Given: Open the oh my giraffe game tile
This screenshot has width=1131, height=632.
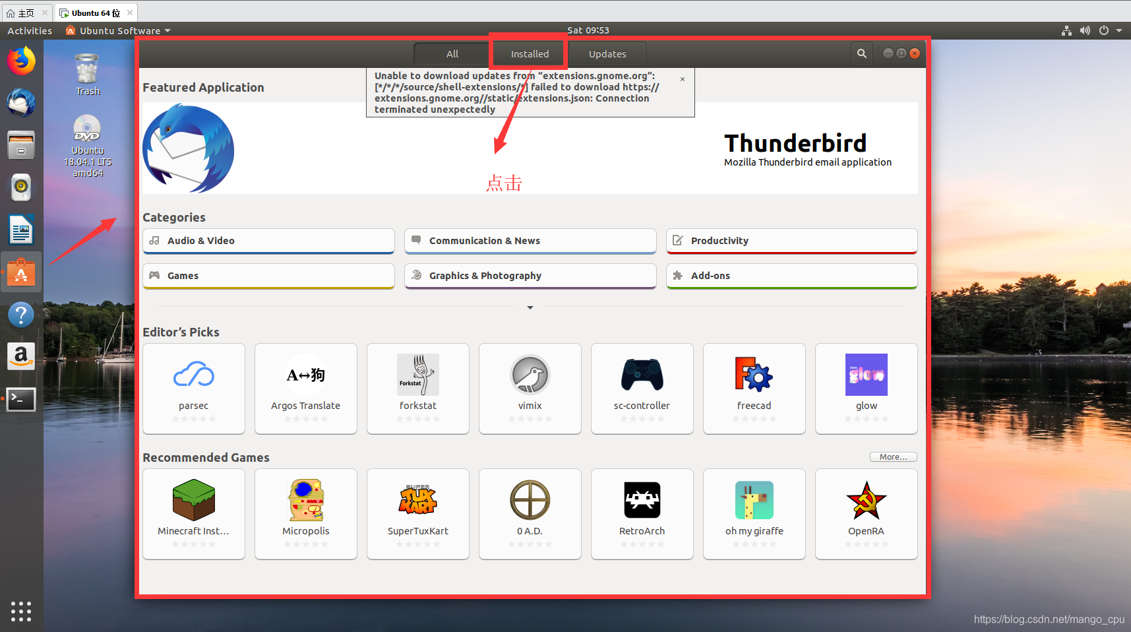Looking at the screenshot, I should 754,514.
